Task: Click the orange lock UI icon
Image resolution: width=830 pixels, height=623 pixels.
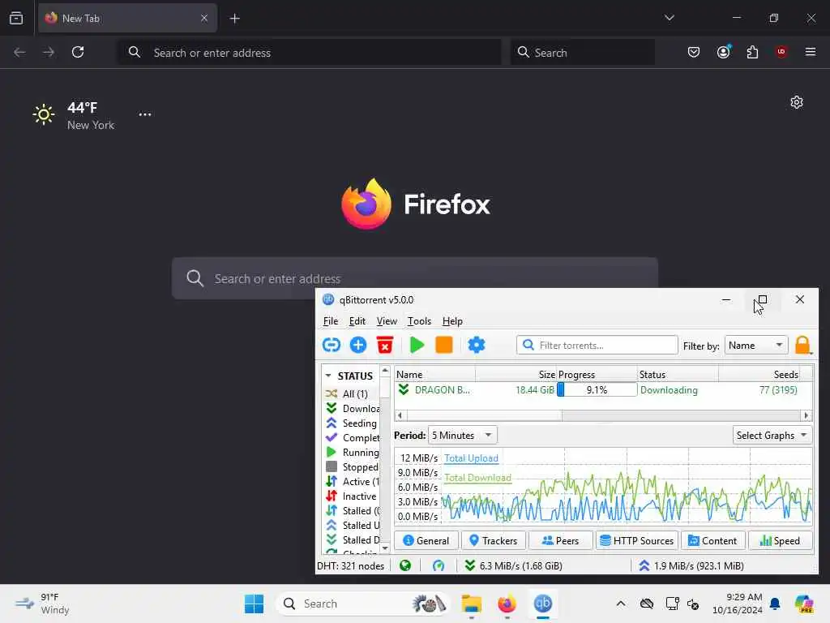Action: [802, 346]
